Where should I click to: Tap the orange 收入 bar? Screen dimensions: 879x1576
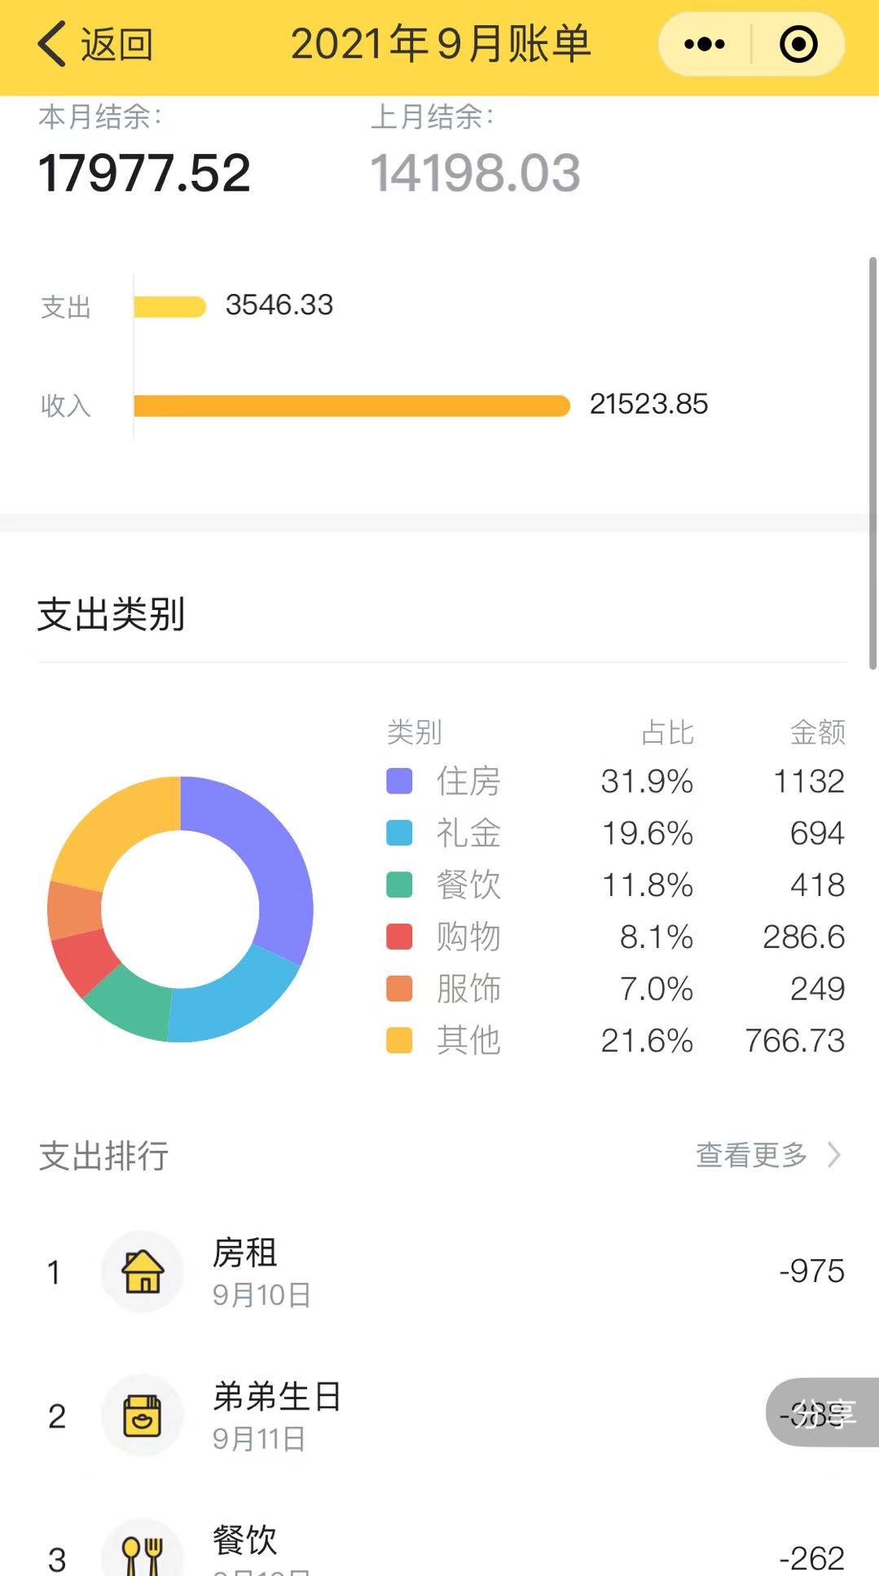352,406
